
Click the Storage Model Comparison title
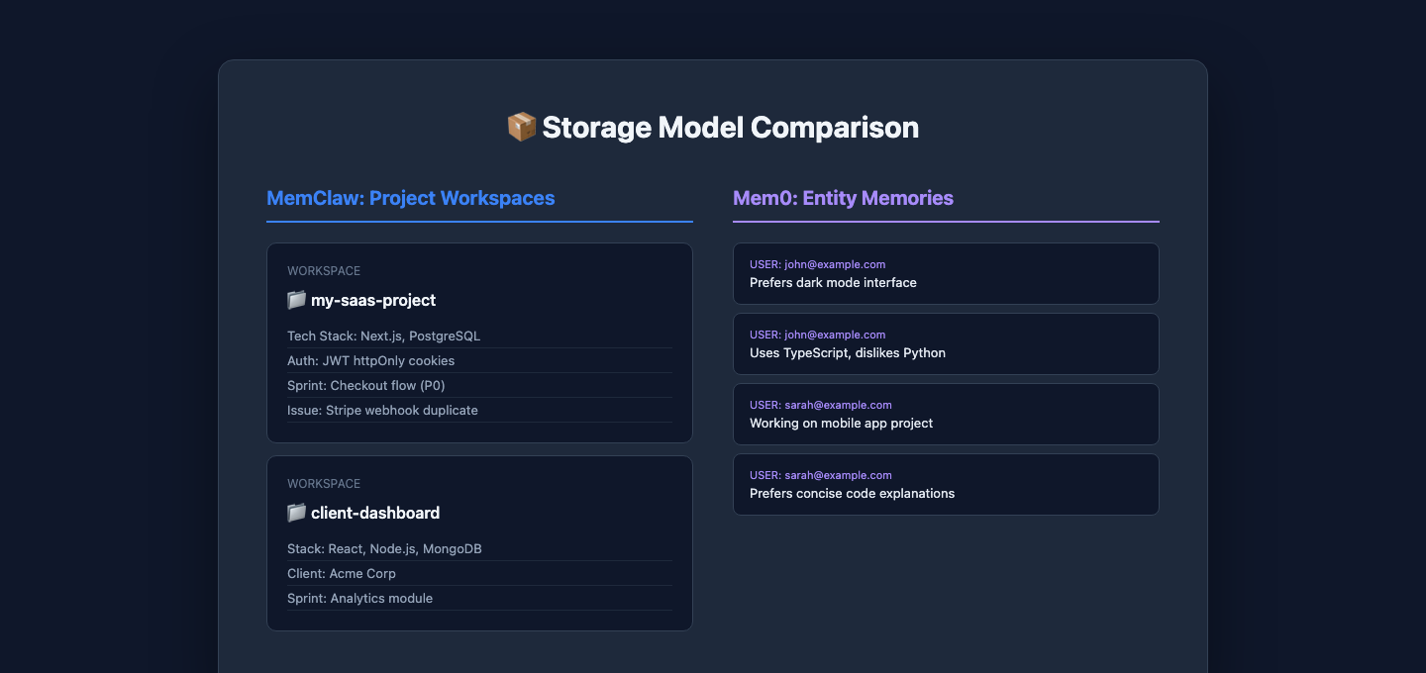pos(730,127)
